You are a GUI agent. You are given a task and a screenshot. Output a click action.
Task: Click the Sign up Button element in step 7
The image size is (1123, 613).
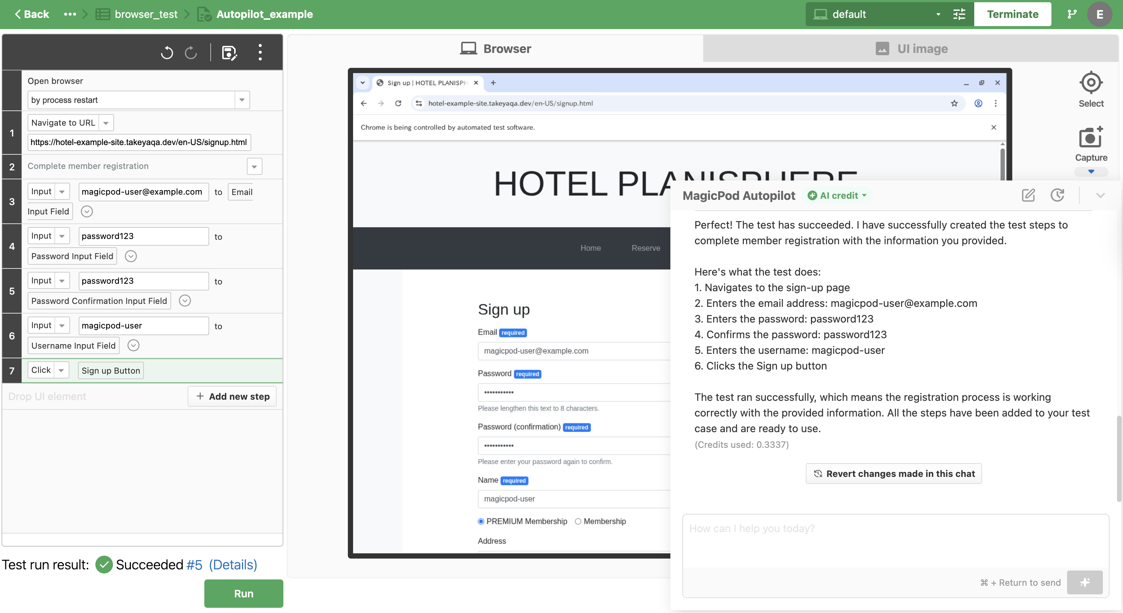point(111,371)
